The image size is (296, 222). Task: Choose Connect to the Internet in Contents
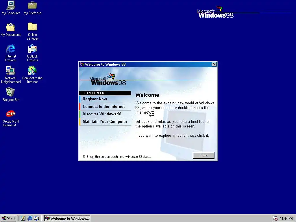(x=105, y=106)
